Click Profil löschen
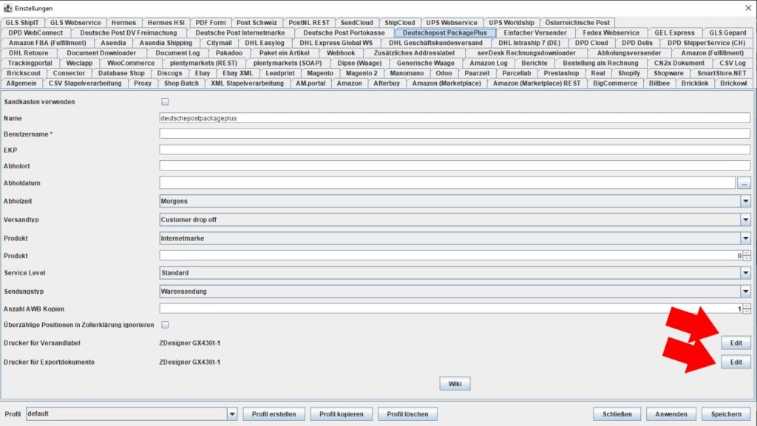 click(x=407, y=414)
